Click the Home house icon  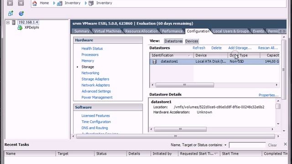click(35, 3)
